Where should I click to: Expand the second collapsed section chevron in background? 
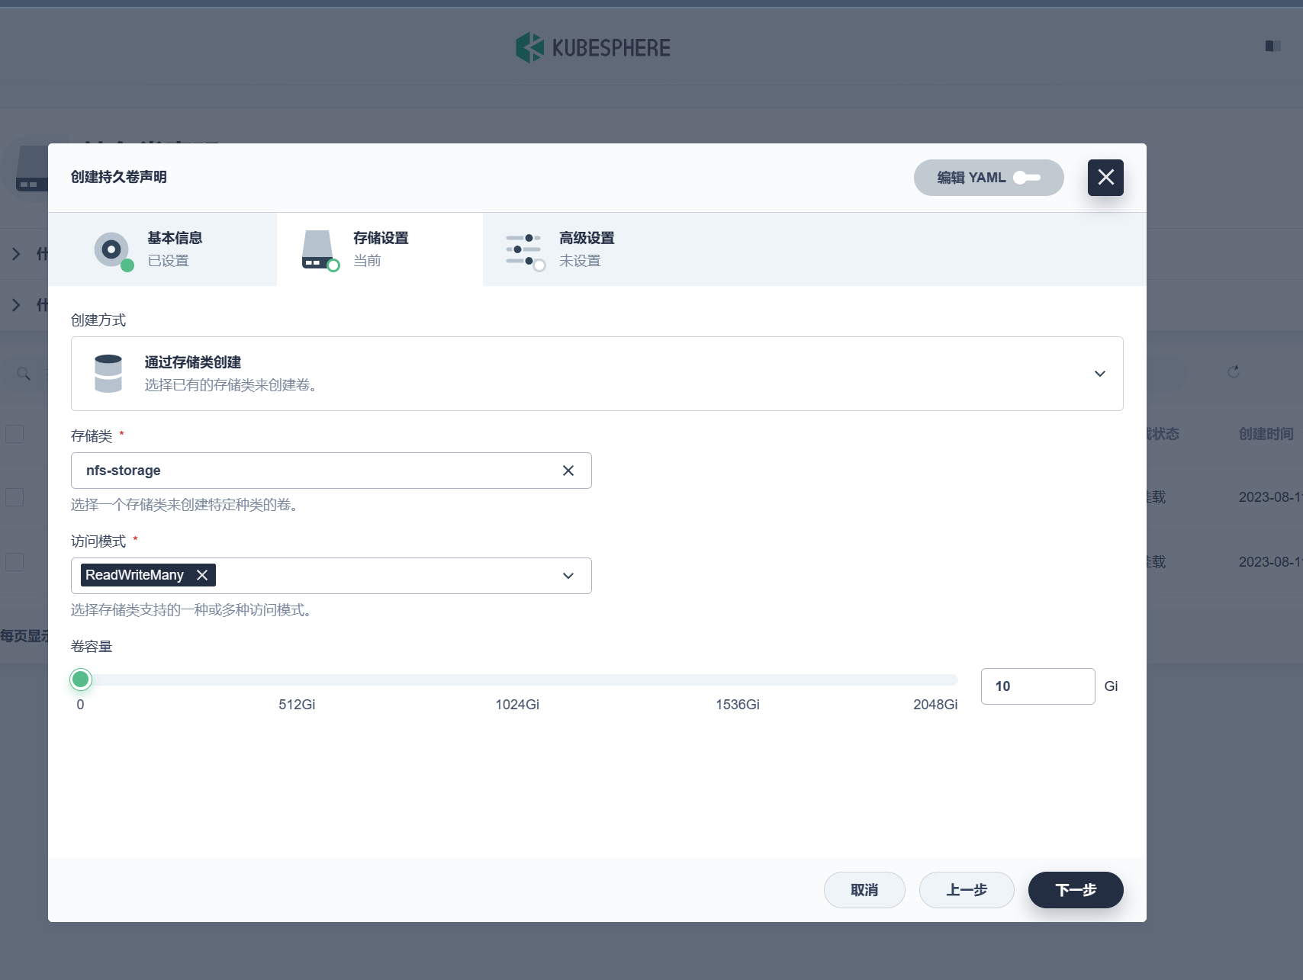tap(16, 305)
